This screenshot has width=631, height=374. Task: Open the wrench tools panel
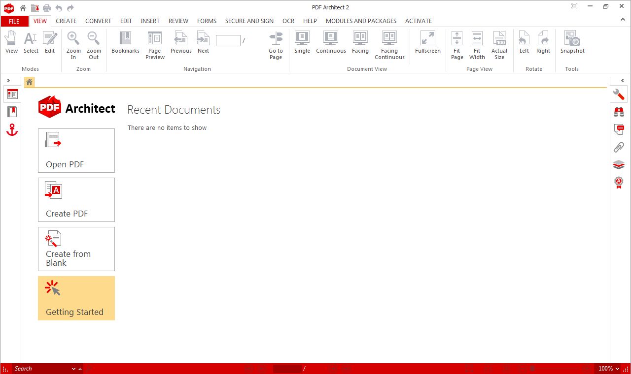(x=619, y=94)
